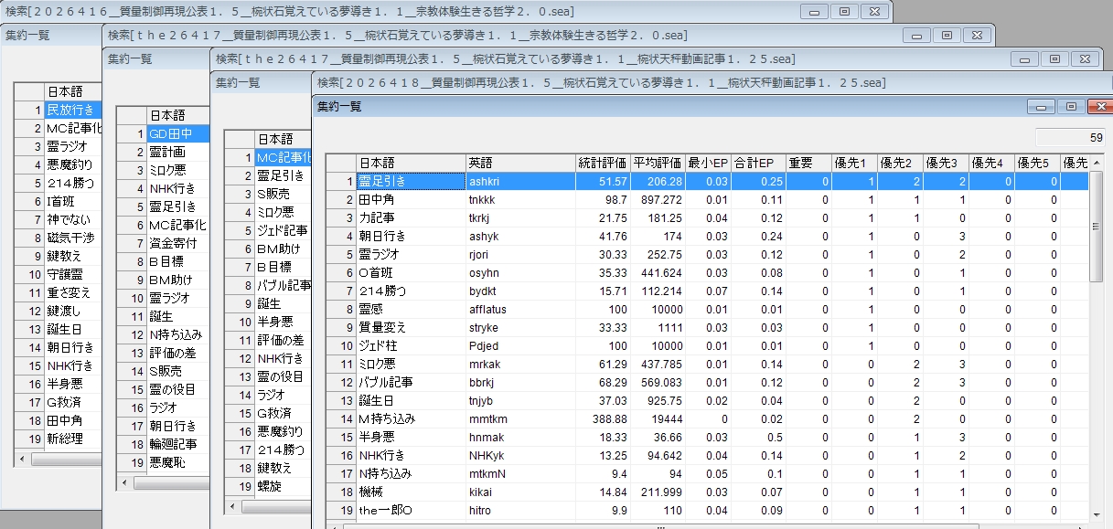1113x529 pixels.
Task: Select GD田中 in the second window list
Action: pos(177,133)
